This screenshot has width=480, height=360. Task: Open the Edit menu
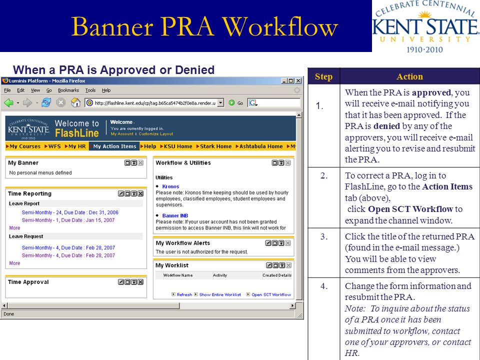(x=21, y=90)
